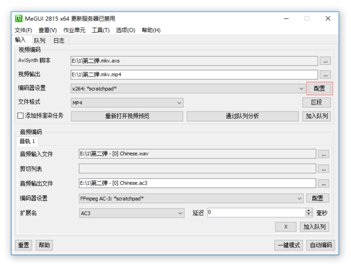Expand the FFmpeg AC-3 encoder dropdown
This screenshot has height=268, width=351.
[x=300, y=198]
